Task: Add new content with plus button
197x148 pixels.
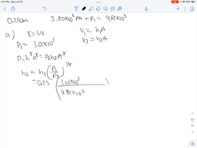Action: click(178, 9)
